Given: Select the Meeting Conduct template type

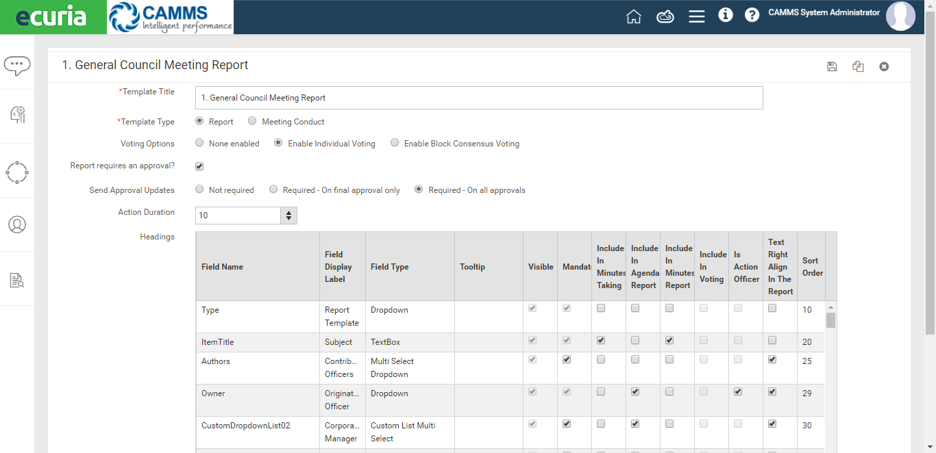Looking at the screenshot, I should 252,121.
